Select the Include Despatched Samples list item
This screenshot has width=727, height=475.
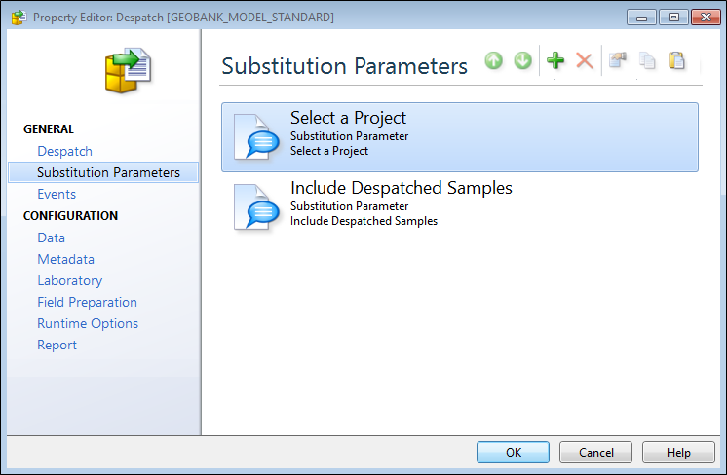[x=459, y=207]
